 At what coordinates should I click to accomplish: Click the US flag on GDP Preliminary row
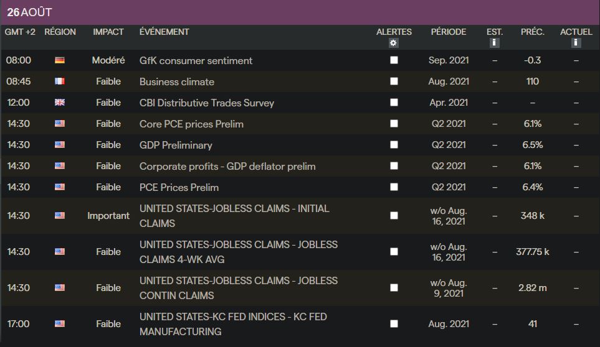[60, 146]
